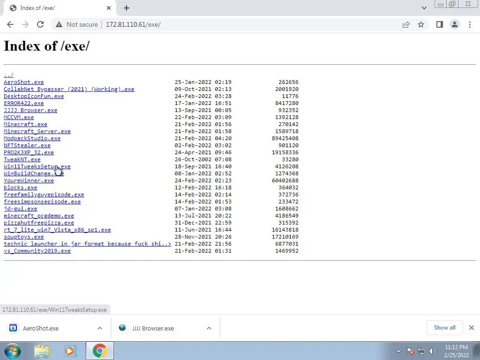Go back to the previous page
This screenshot has height=360, width=480.
tap(10, 24)
